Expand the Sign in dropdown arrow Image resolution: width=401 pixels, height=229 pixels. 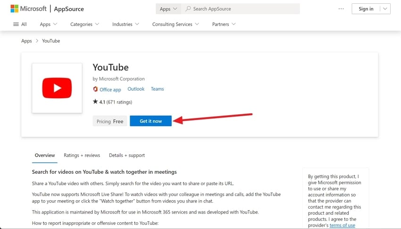pos(385,8)
